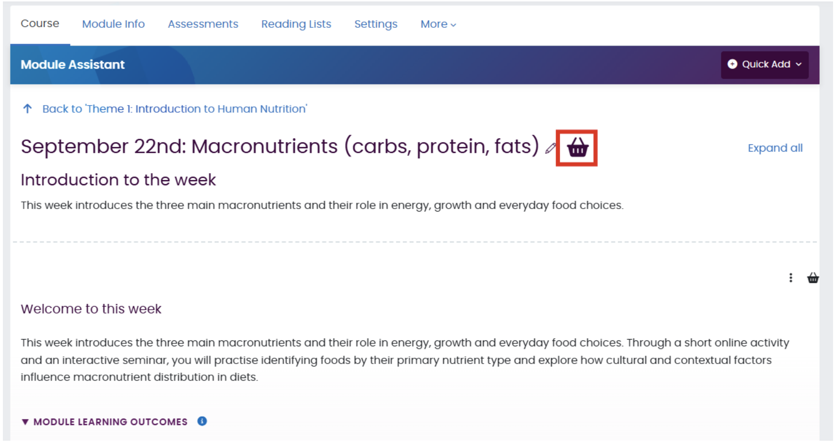Open the Reading Lists tab

(296, 24)
